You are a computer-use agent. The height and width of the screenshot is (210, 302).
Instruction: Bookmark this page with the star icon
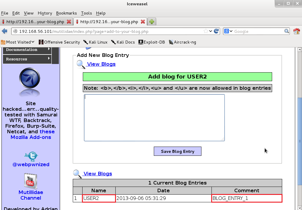pos(206,31)
